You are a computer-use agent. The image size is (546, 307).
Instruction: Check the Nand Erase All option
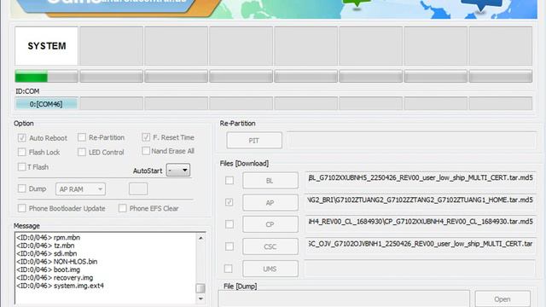[x=146, y=151]
